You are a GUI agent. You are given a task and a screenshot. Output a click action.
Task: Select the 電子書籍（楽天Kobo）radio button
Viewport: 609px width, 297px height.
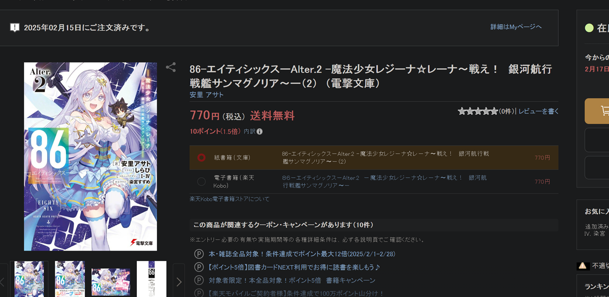201,182
